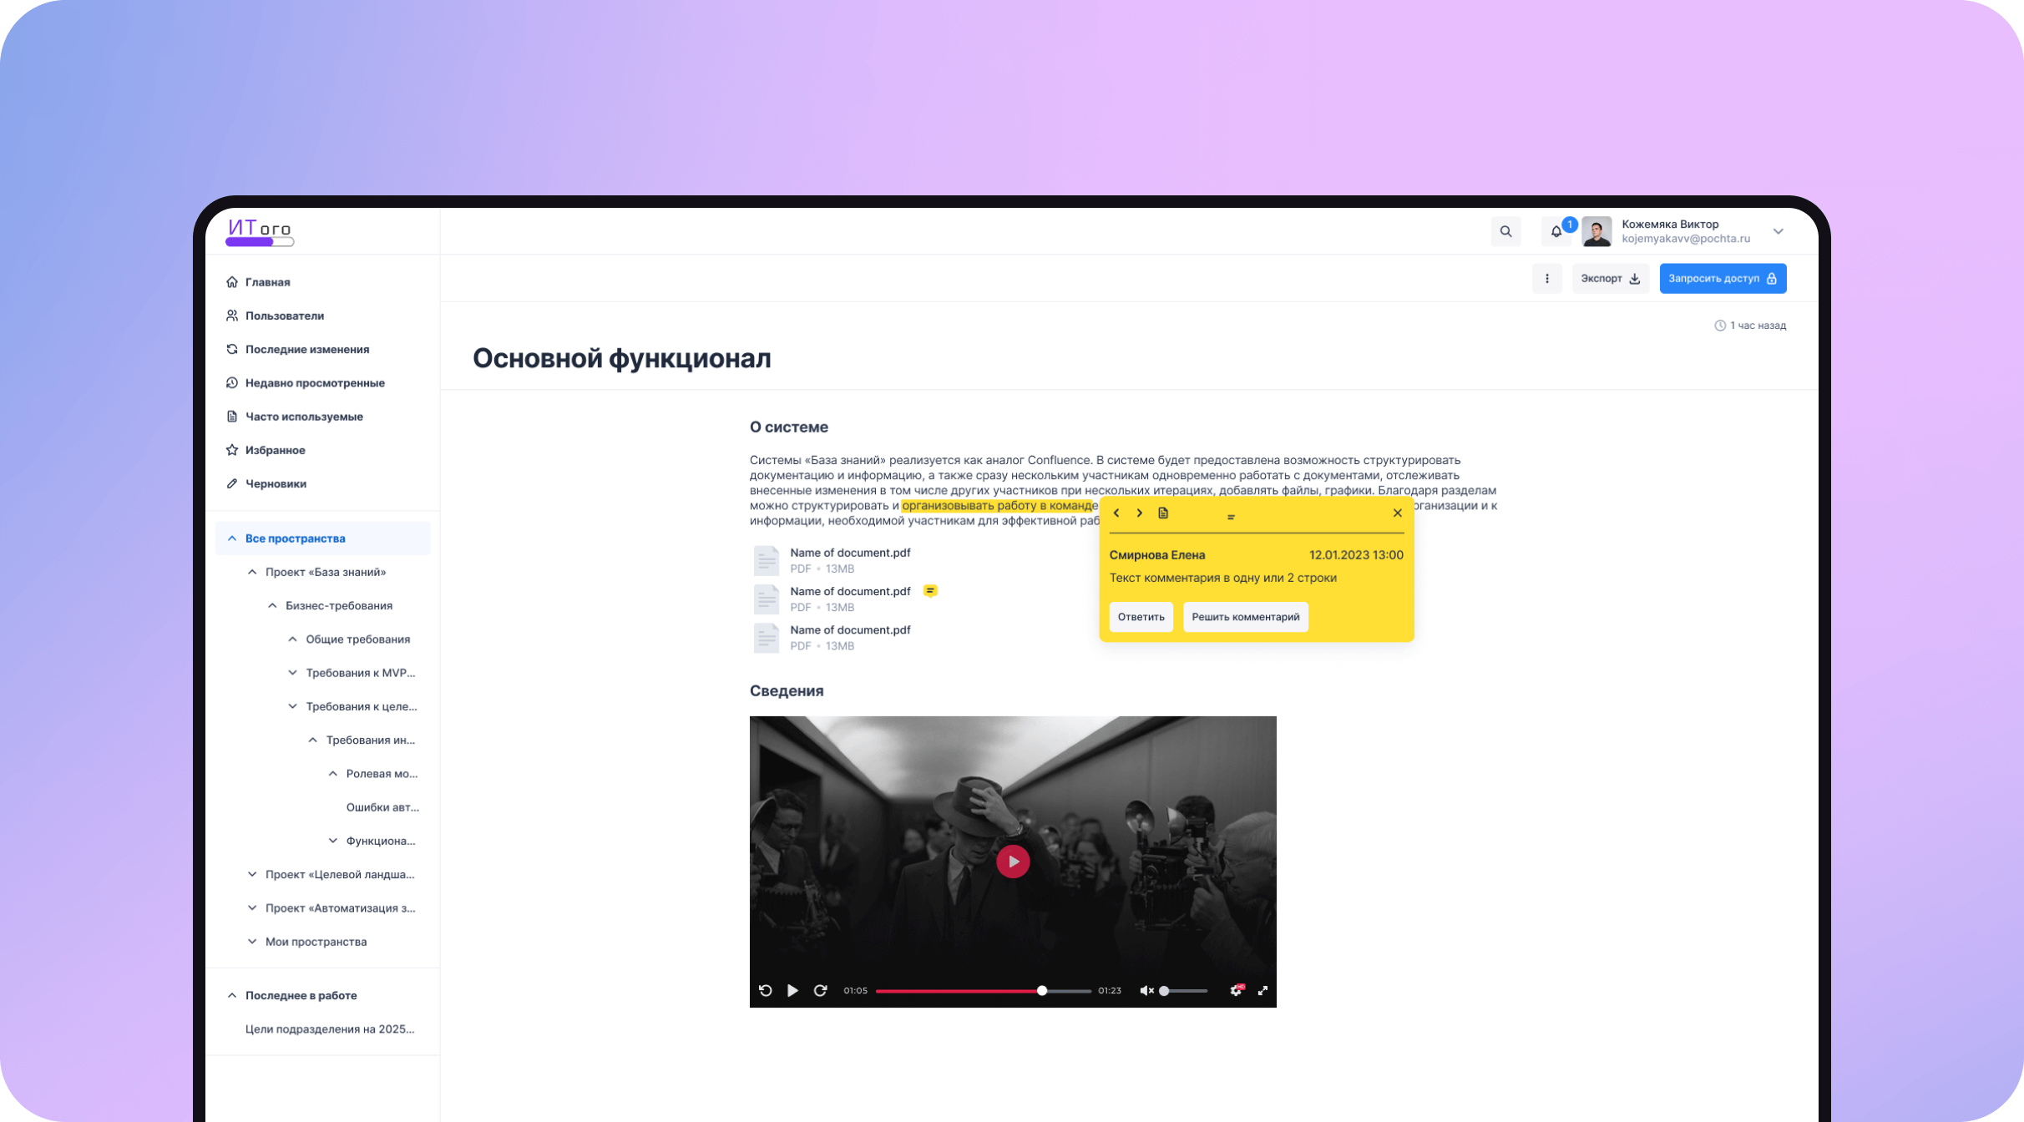Screen dimensions: 2024x1122
Task: Go to previous comment with left arrow
Action: (x=1116, y=513)
